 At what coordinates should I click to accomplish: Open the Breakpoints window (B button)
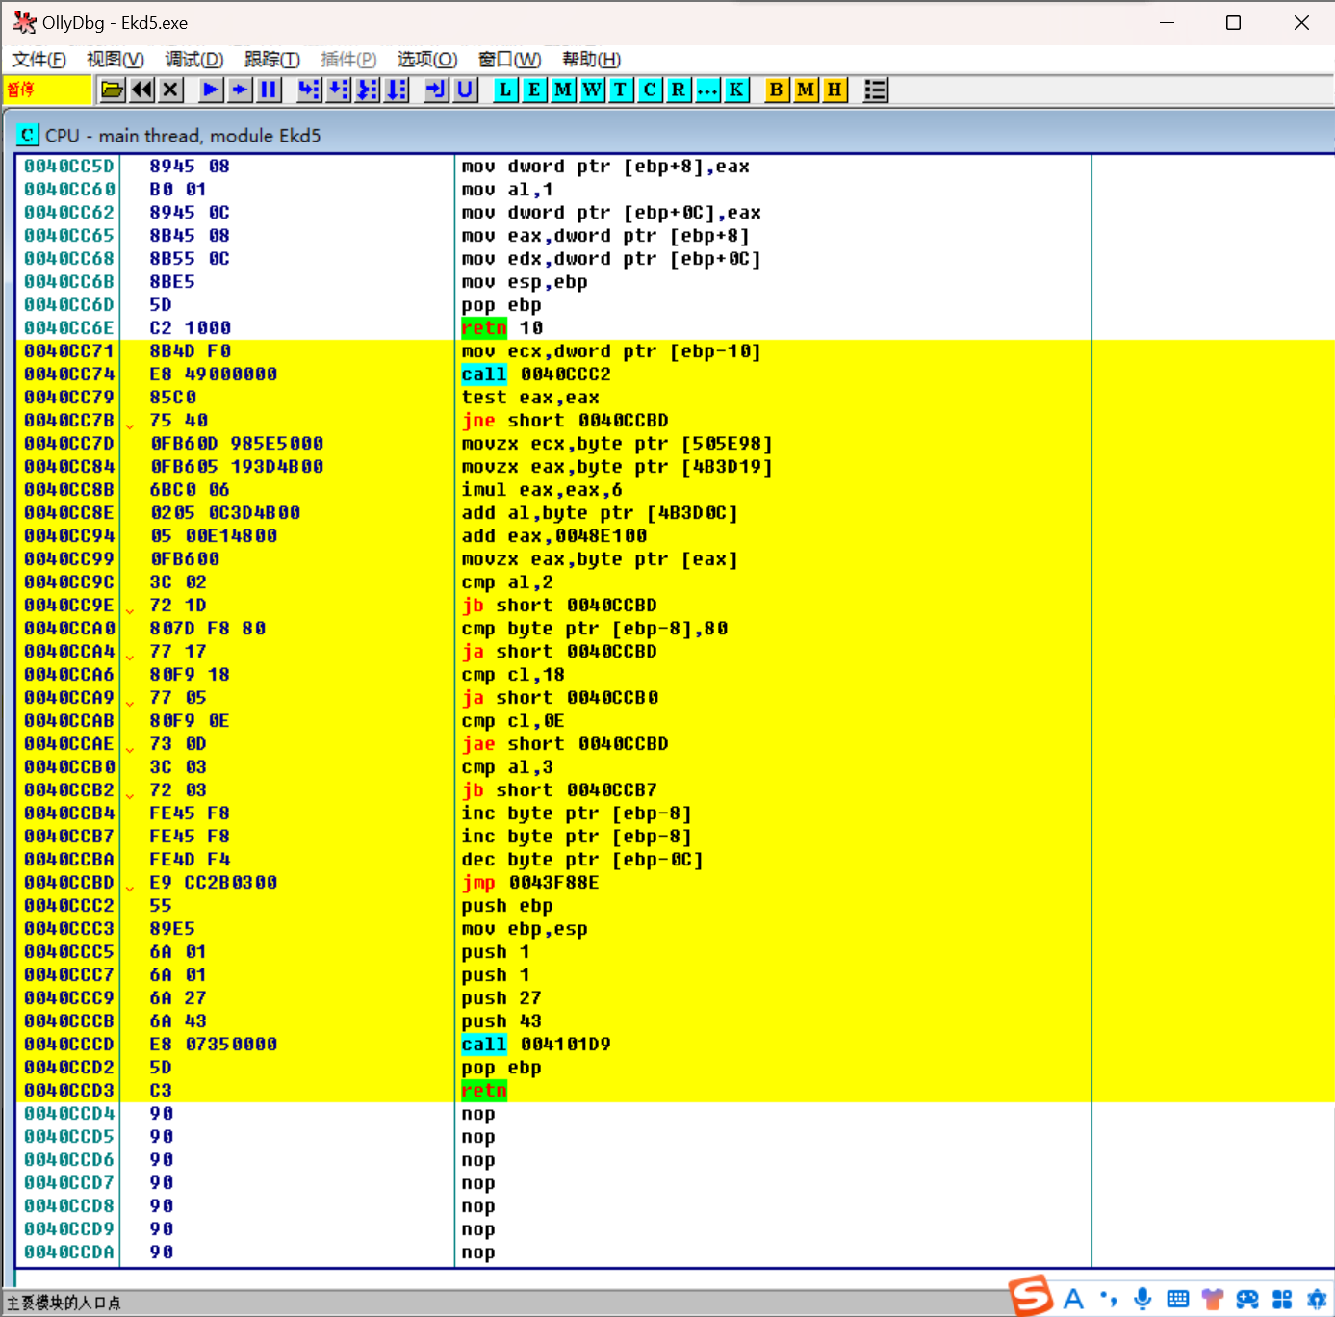(776, 90)
